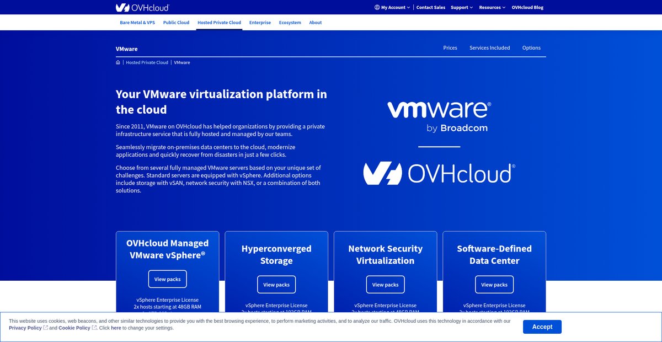Accept cookies with the Accept button
This screenshot has height=342, width=662.
tap(542, 327)
